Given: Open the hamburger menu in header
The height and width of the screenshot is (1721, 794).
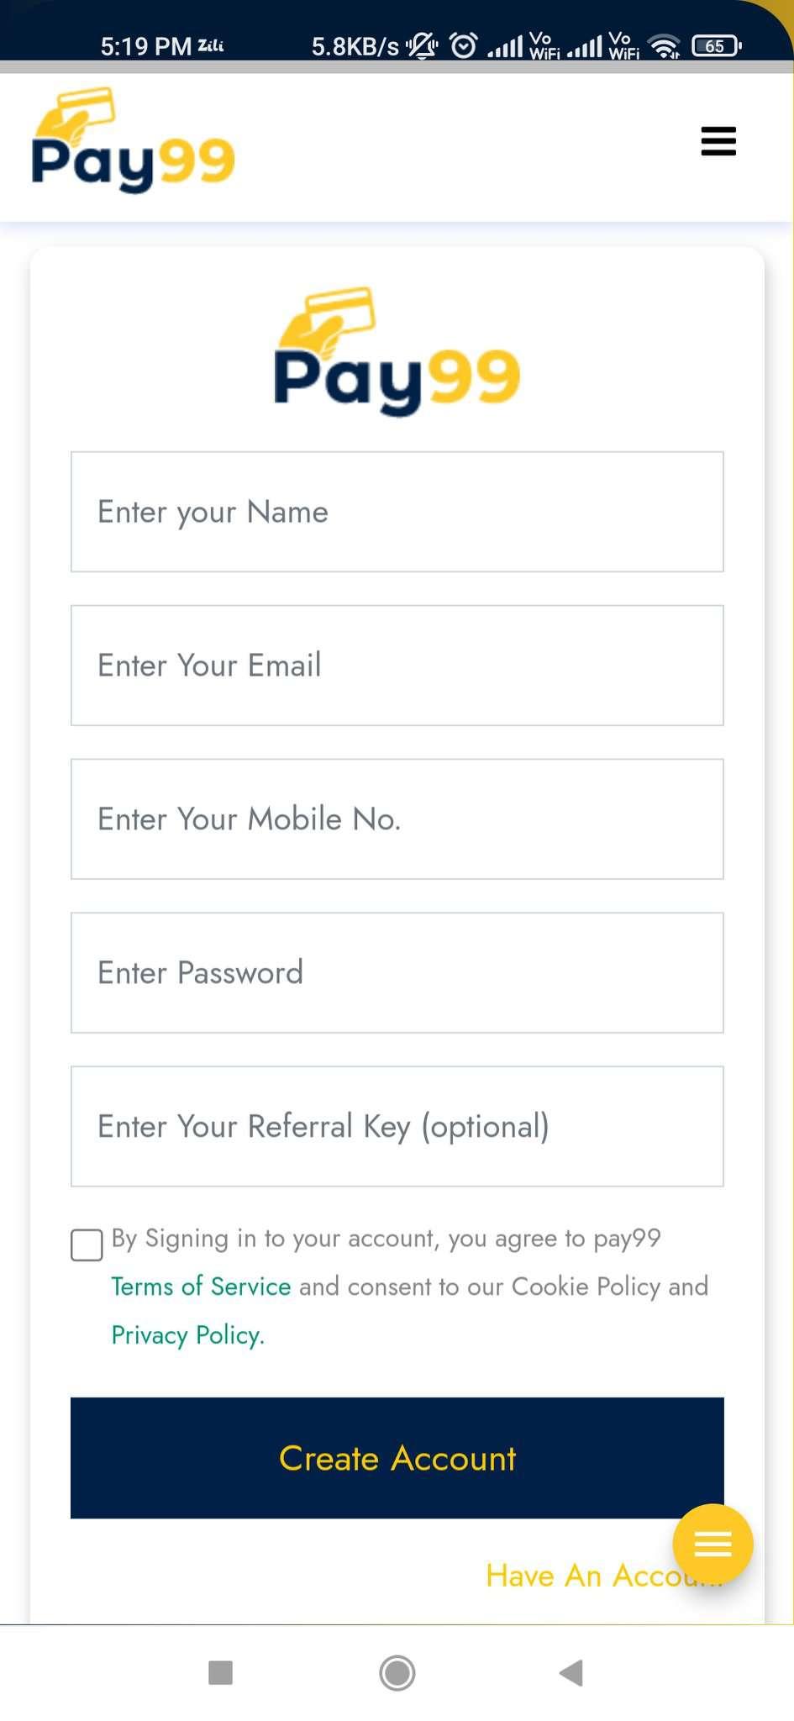Looking at the screenshot, I should pos(718,141).
